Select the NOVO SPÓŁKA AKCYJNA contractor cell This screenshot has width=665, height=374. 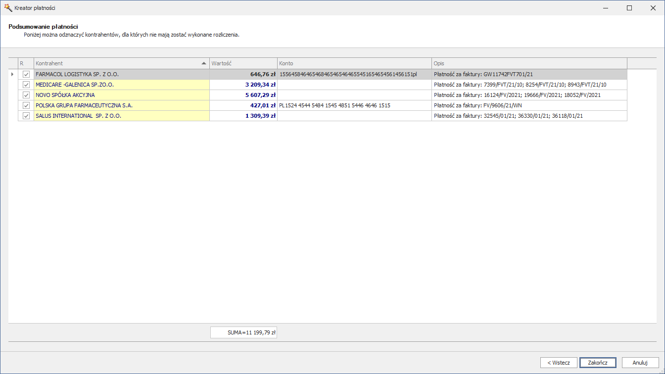[121, 95]
